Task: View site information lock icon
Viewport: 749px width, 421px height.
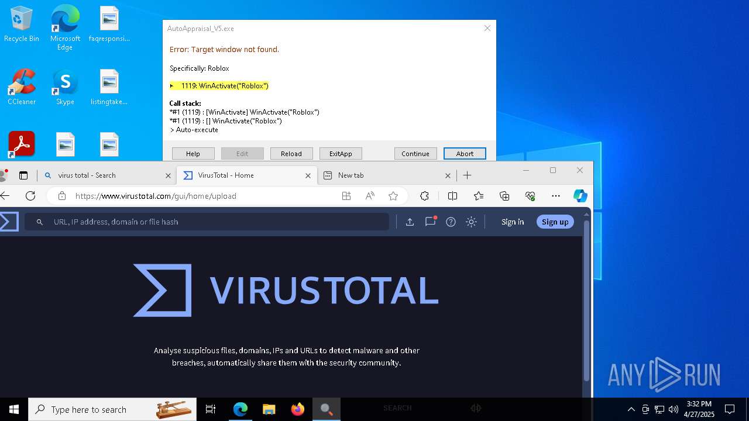Action: pyautogui.click(x=61, y=196)
